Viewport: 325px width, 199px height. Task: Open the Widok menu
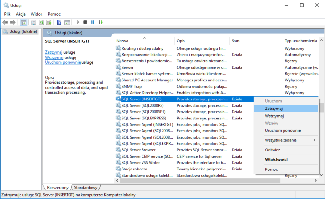pyautogui.click(x=37, y=14)
